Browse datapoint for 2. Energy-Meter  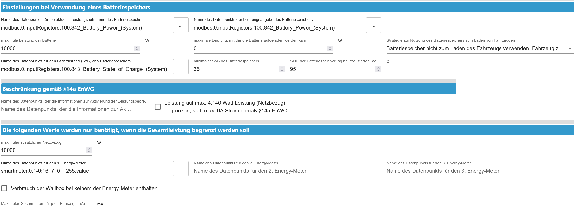click(373, 169)
